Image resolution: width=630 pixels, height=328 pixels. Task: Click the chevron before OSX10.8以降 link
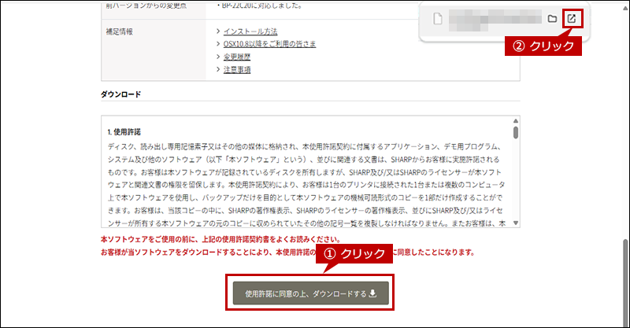click(x=218, y=44)
